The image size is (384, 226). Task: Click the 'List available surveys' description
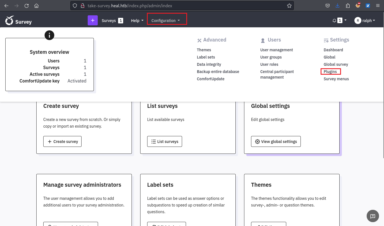coord(166,120)
